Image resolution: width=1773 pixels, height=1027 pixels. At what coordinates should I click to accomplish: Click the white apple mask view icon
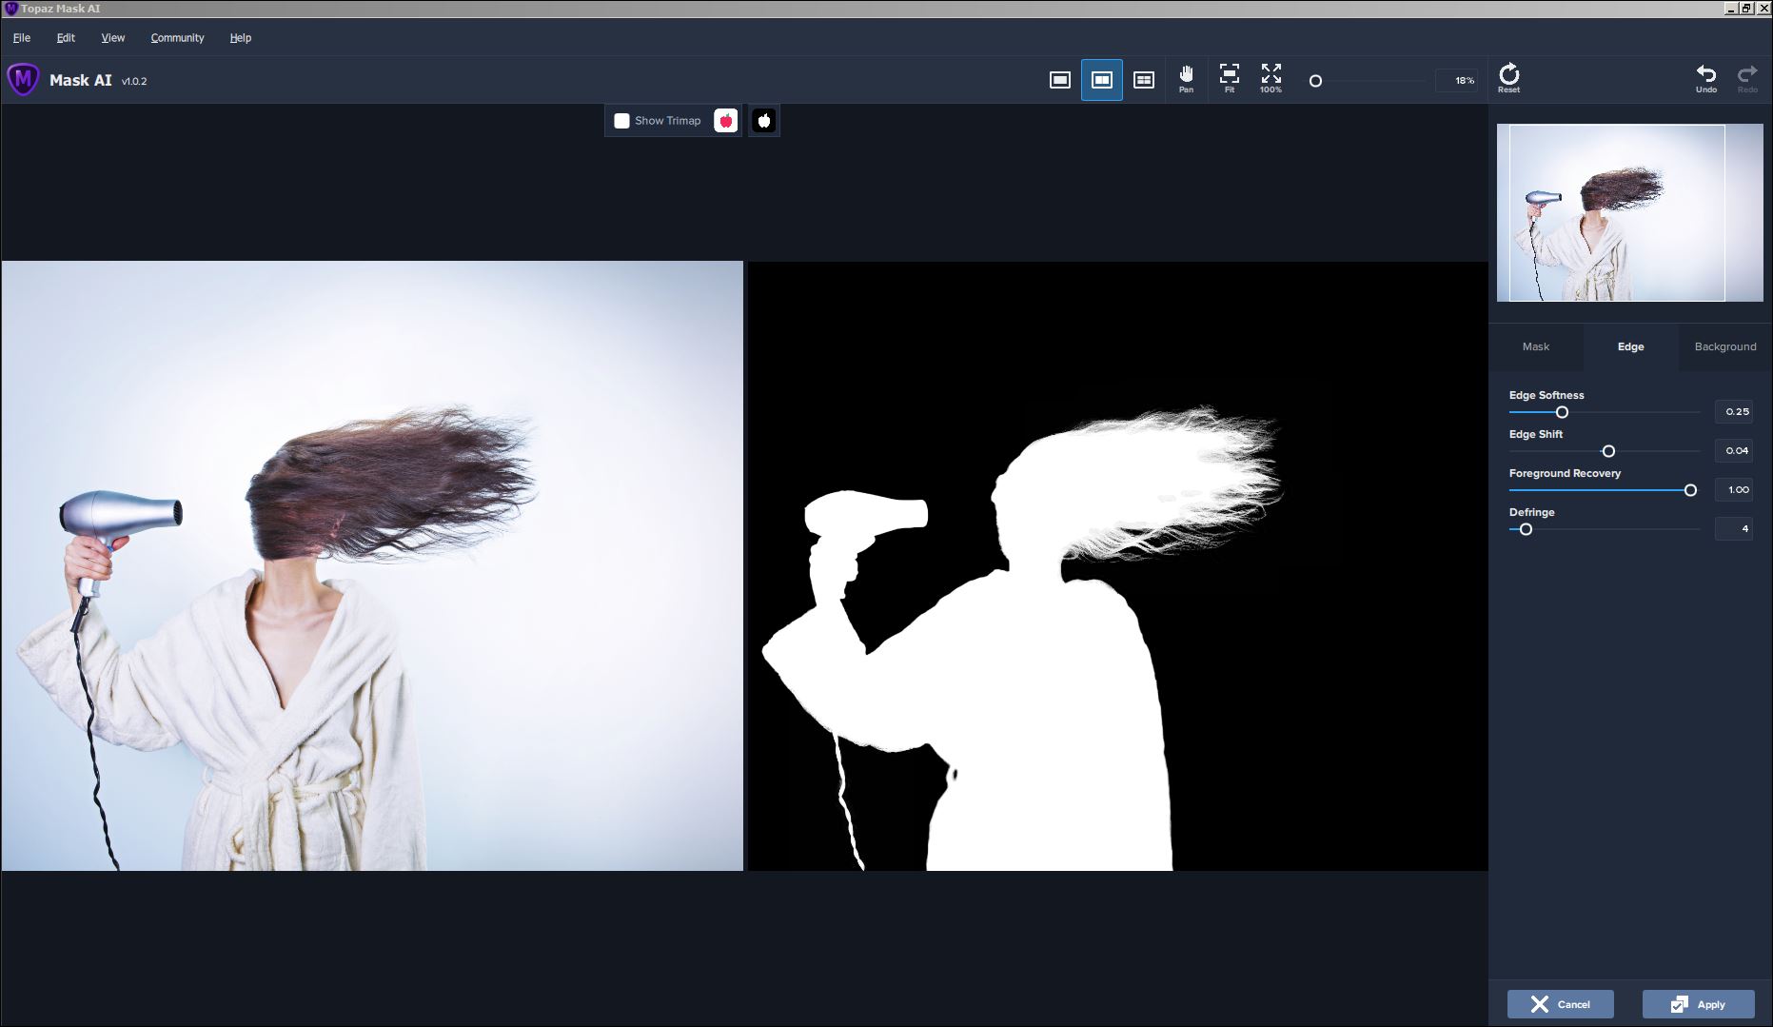763,121
